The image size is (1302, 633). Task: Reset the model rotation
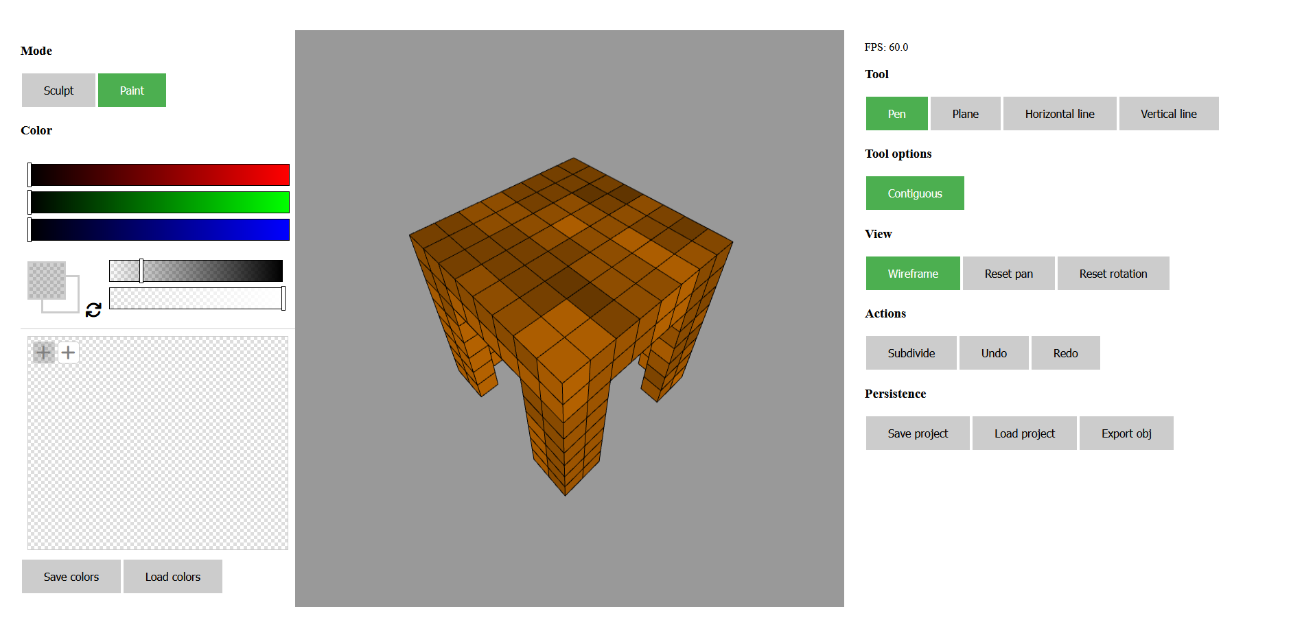click(x=1113, y=273)
